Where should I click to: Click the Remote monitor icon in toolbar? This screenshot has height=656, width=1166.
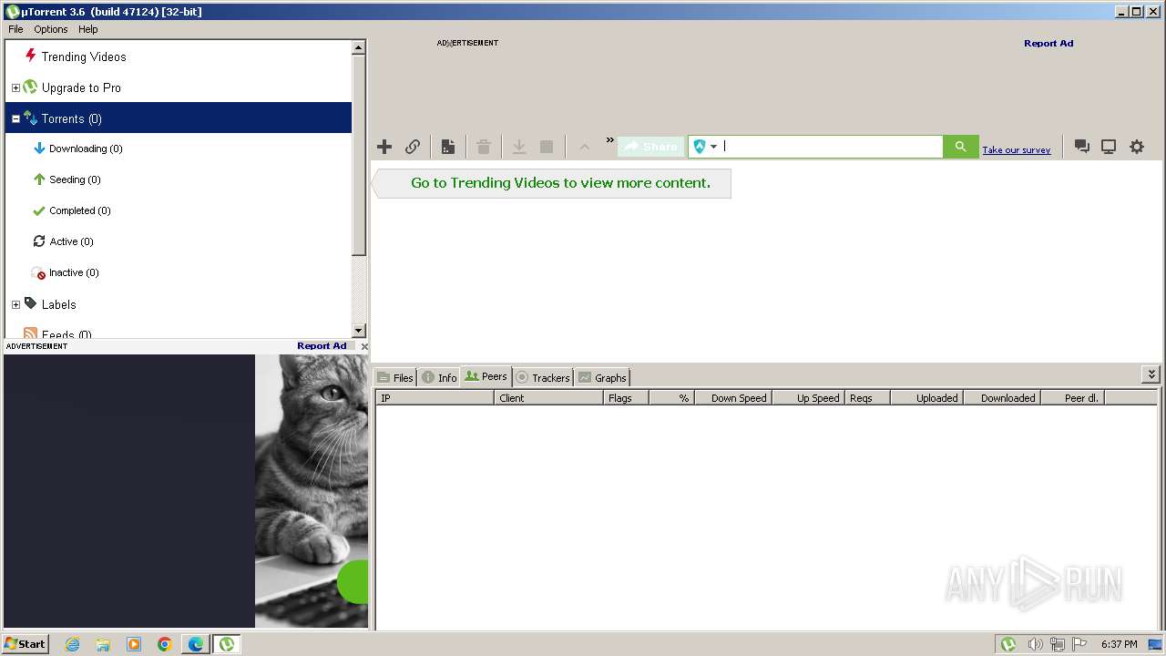(x=1109, y=147)
